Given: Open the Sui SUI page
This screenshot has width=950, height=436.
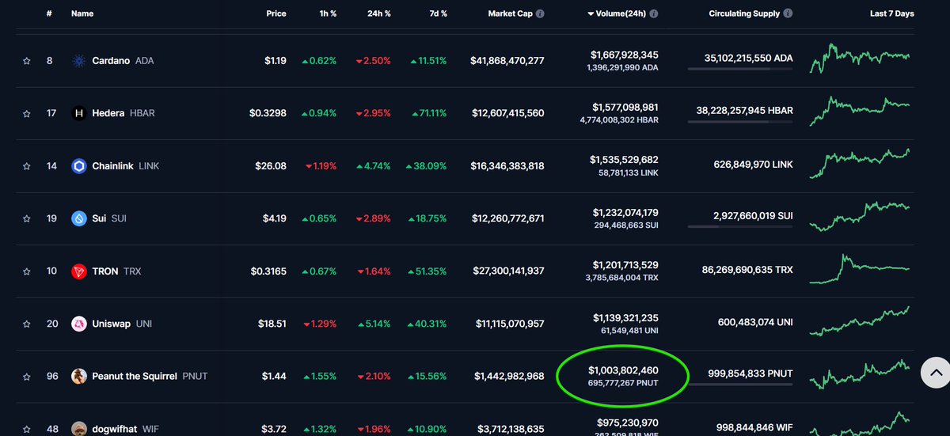Looking at the screenshot, I should [109, 218].
